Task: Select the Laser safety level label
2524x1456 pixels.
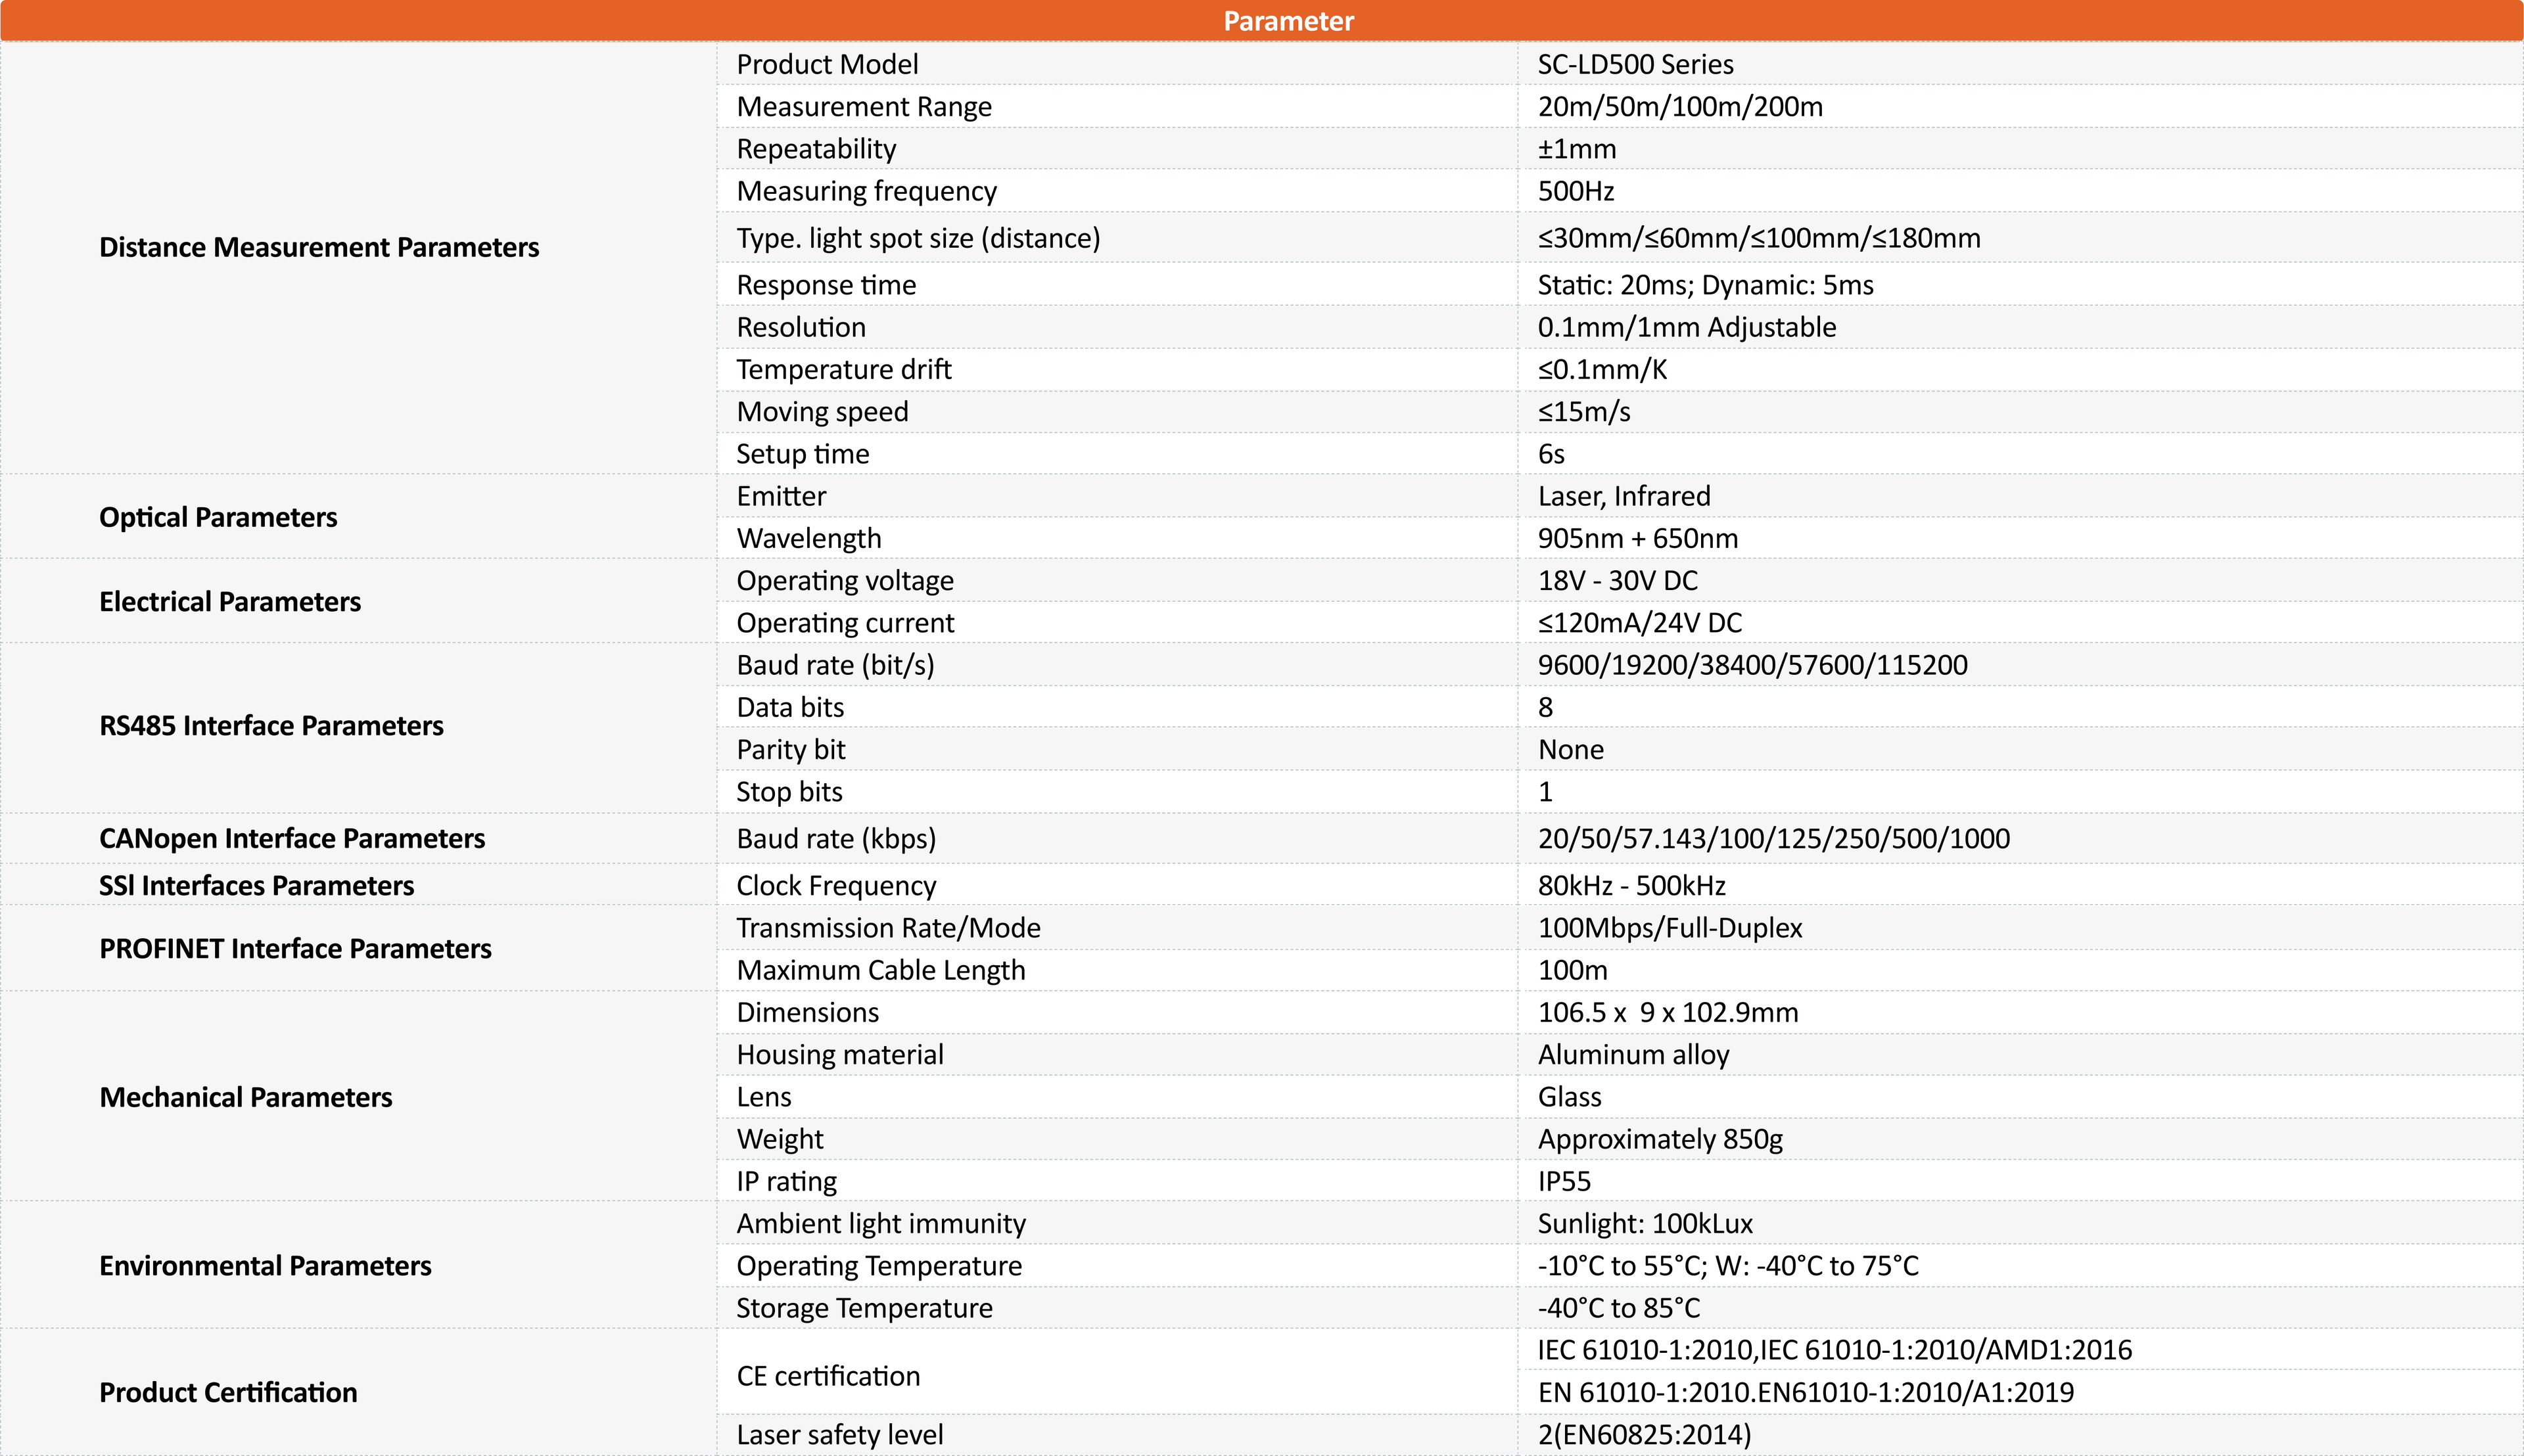Action: click(x=839, y=1434)
